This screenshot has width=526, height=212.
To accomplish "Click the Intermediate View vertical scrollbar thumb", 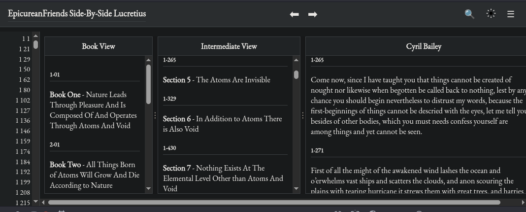I will [296, 74].
